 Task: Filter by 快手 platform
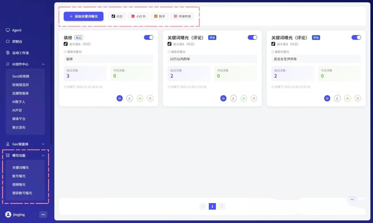coord(160,16)
